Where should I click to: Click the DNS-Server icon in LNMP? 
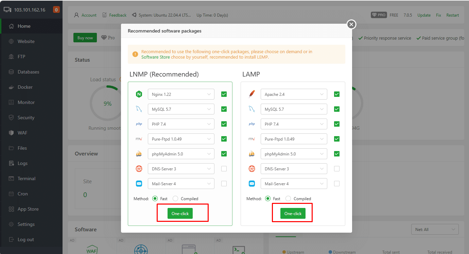(x=139, y=169)
